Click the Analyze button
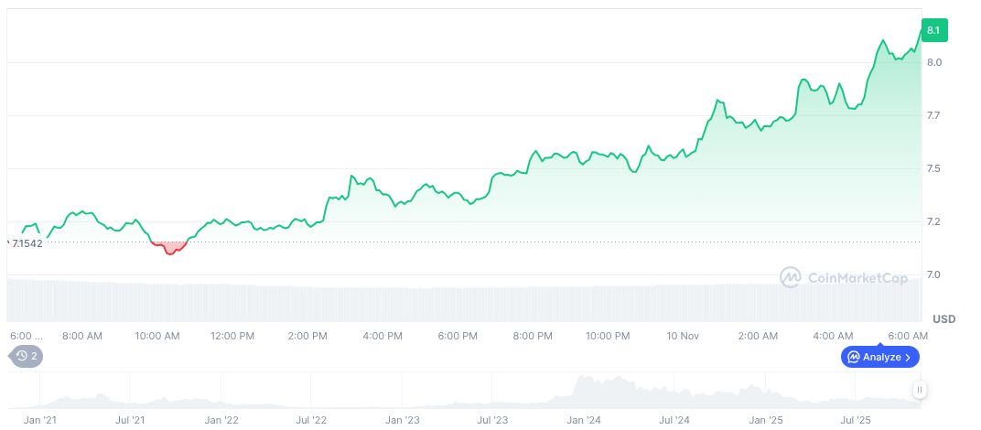The image size is (981, 430). [x=879, y=357]
